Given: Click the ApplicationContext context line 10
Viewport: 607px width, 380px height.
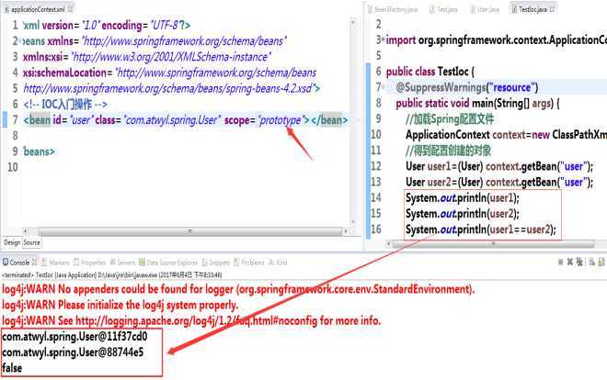Looking at the screenshot, I should [x=506, y=135].
